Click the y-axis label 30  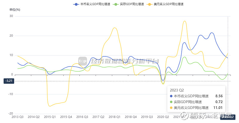pos(11,16)
